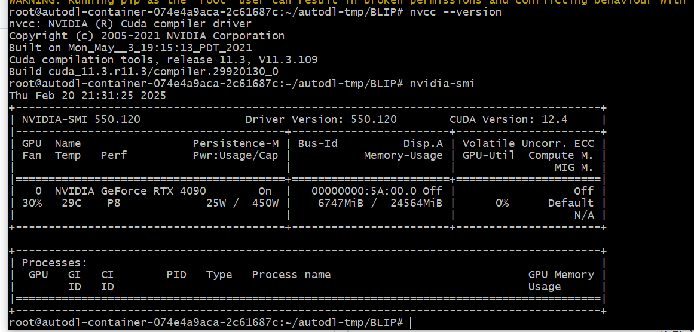Click the "NVIDIA-SMI 550.120" header text
694x332 pixels.
pos(81,119)
